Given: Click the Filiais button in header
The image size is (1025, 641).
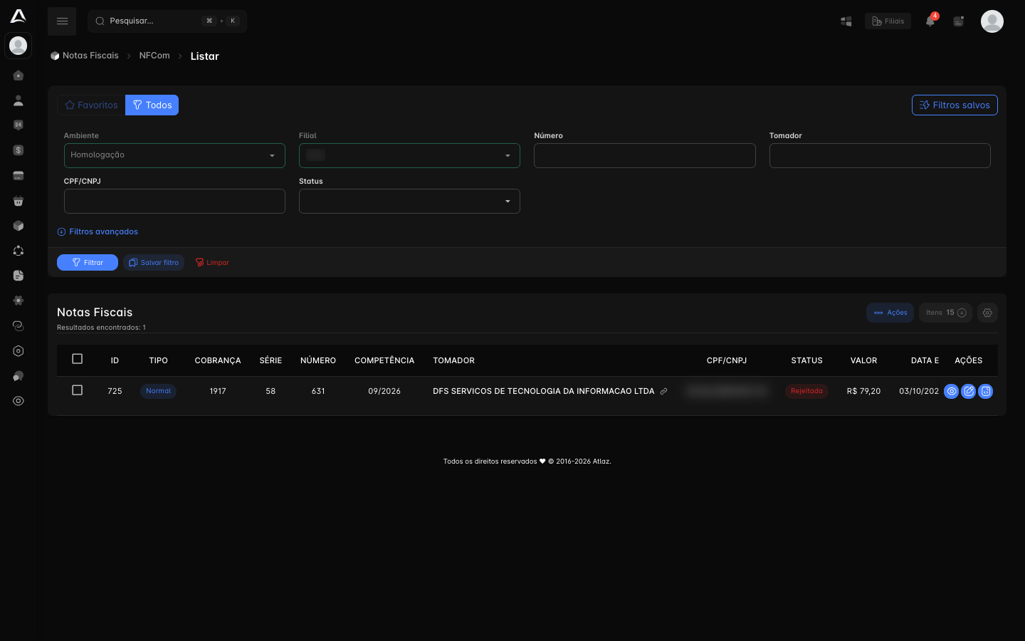Looking at the screenshot, I should (888, 21).
